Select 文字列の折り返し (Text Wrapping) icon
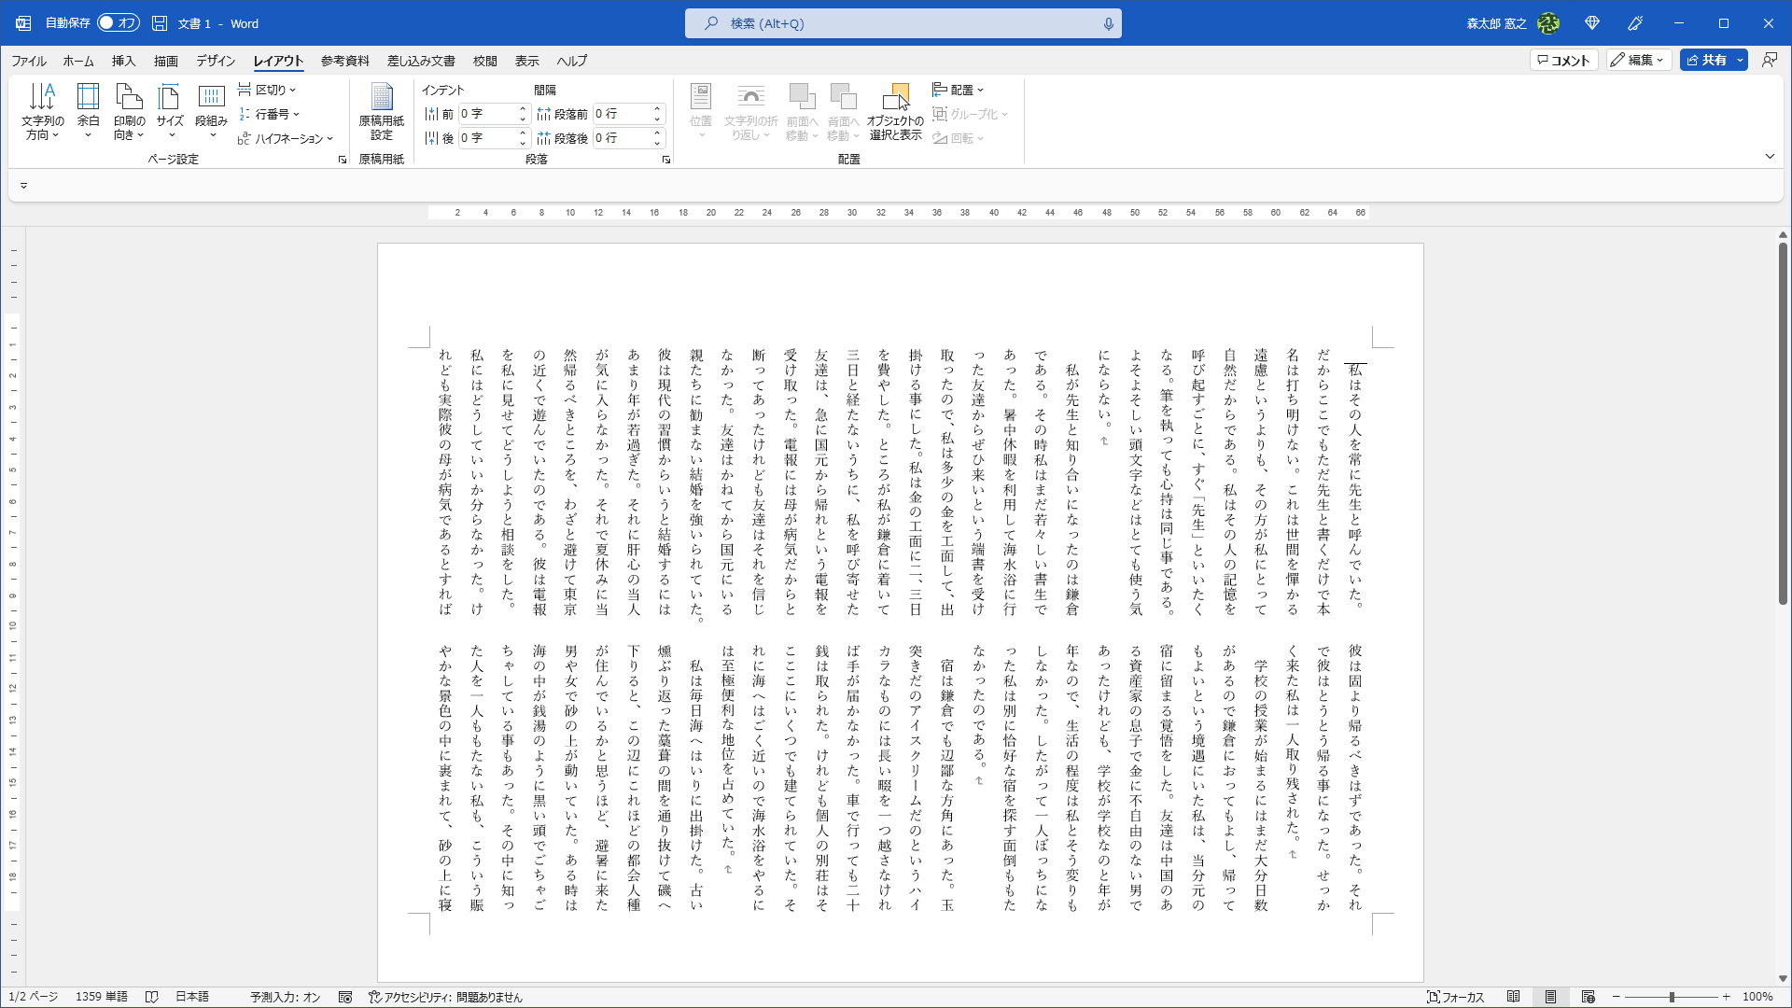1792x1008 pixels. click(751, 109)
